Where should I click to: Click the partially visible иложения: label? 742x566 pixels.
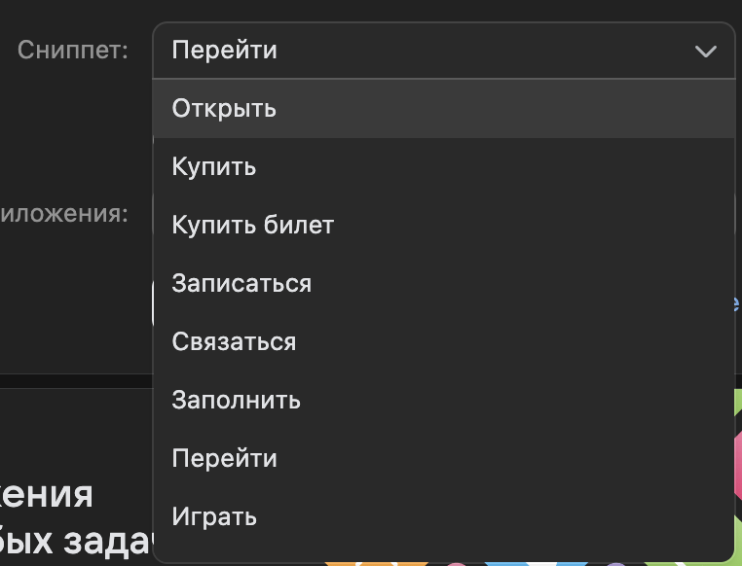tap(64, 214)
